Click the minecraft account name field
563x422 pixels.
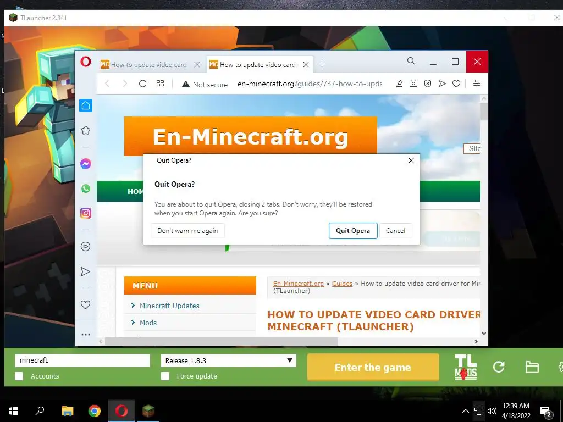[82, 360]
